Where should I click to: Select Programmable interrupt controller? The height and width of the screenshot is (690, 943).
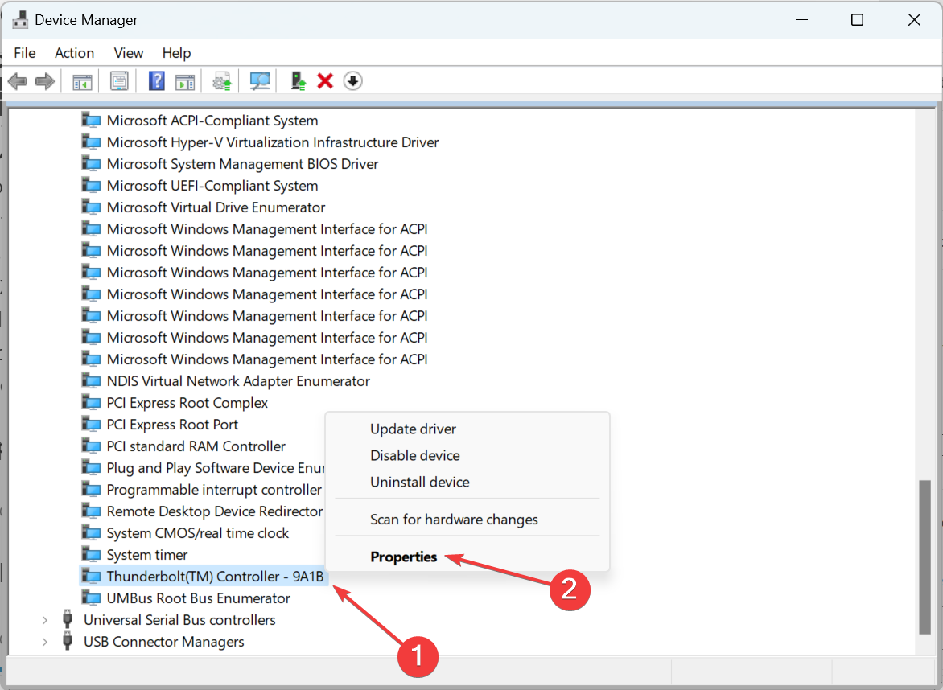[x=214, y=490]
